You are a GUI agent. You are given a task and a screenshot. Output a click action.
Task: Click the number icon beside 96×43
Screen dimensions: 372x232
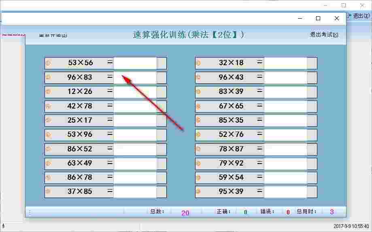[x=199, y=77]
